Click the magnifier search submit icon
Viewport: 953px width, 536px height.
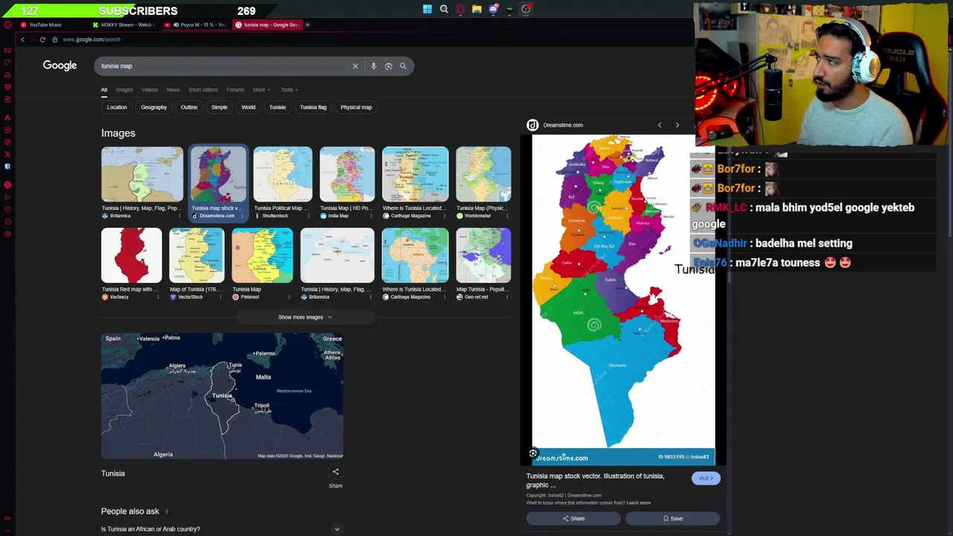click(404, 66)
